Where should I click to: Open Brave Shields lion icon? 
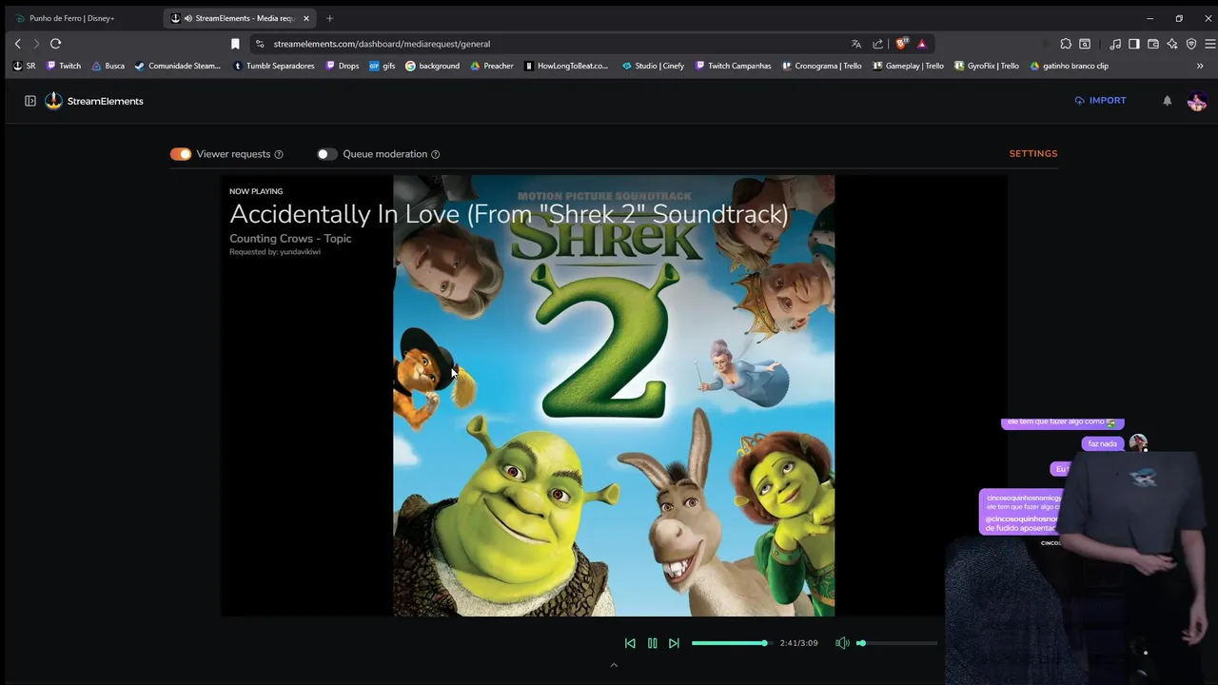[901, 44]
